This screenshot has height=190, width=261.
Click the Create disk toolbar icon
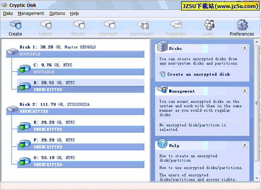(x=15, y=25)
